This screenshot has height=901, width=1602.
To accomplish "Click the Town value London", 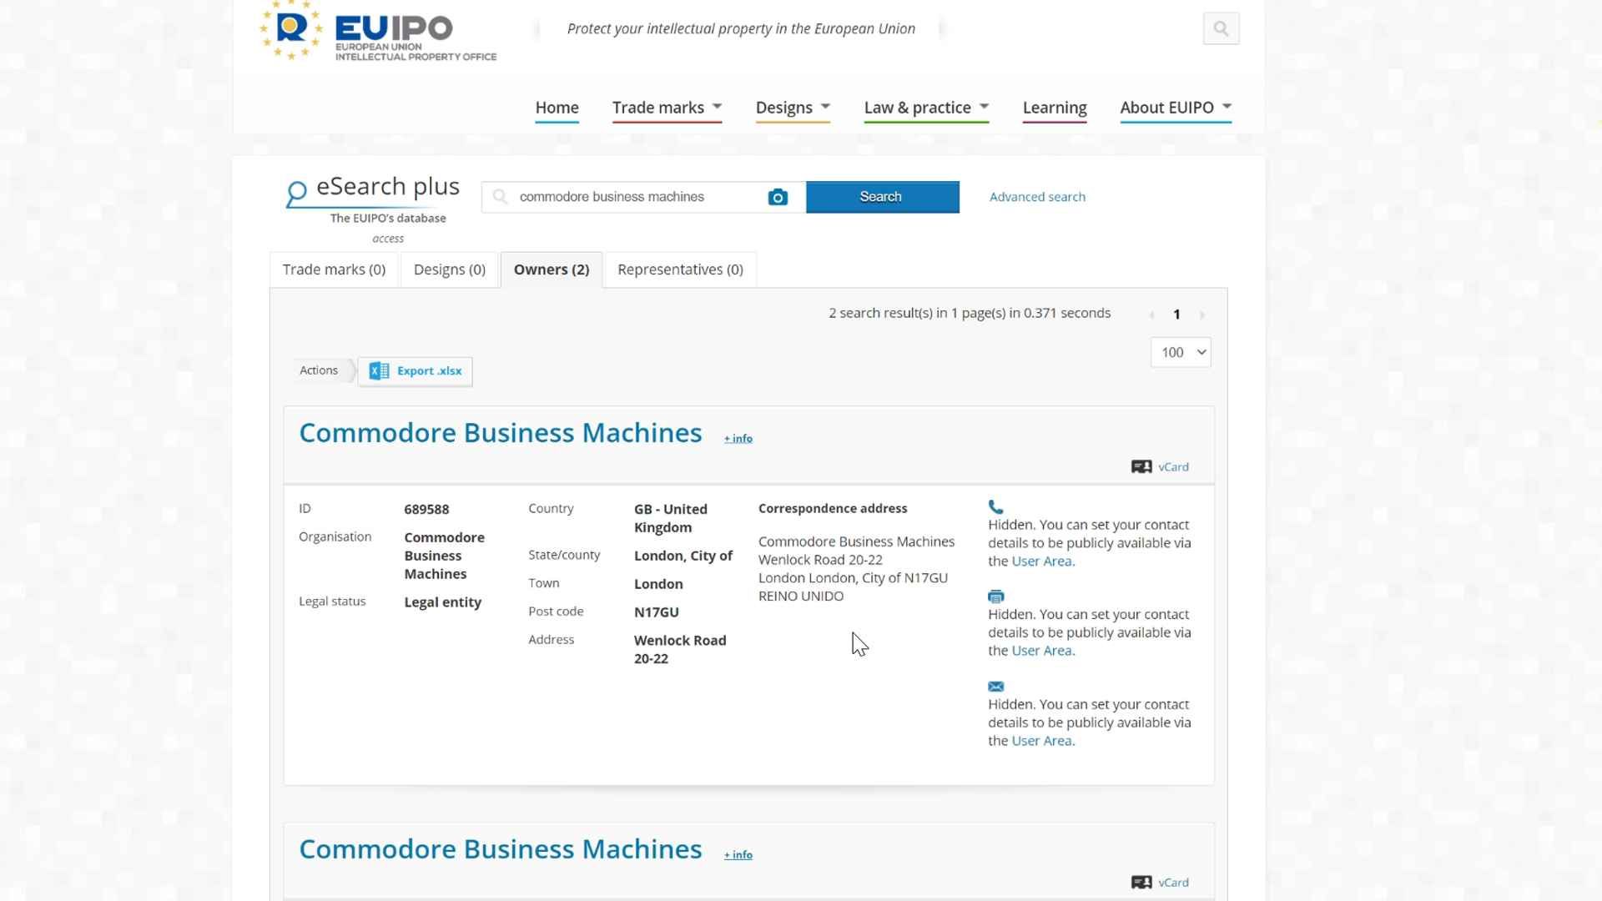I will click(658, 584).
